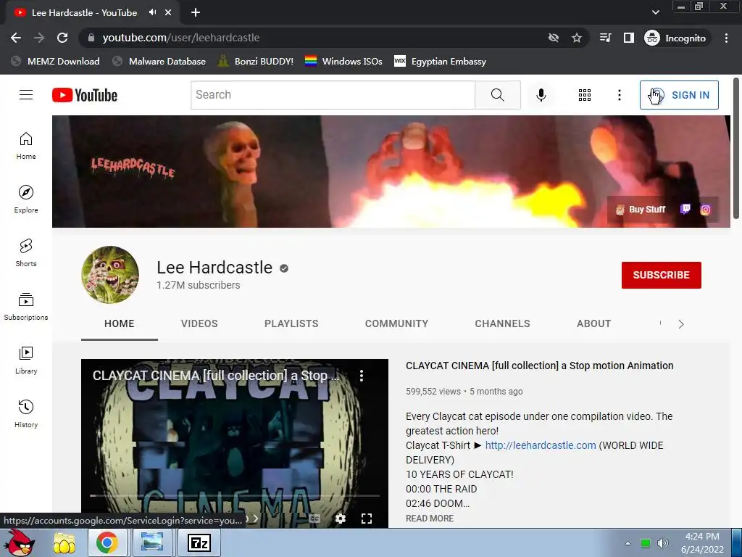Screen dimensions: 742x557
Task: Switch to the PLAYLISTS tab
Action: [x=291, y=323]
